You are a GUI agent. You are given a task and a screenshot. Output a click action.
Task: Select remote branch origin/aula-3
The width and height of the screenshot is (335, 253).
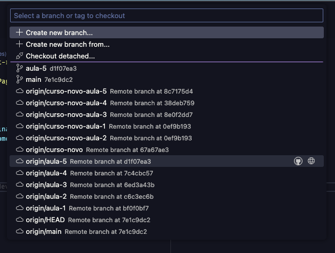pyautogui.click(x=167, y=185)
